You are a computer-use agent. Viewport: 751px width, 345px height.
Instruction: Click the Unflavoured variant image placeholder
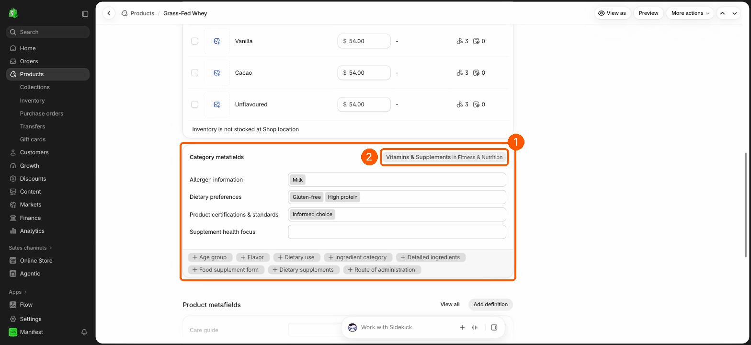tap(217, 104)
